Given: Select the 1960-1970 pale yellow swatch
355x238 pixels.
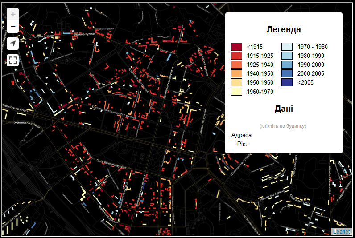Looking at the screenshot, I should pos(236,92).
